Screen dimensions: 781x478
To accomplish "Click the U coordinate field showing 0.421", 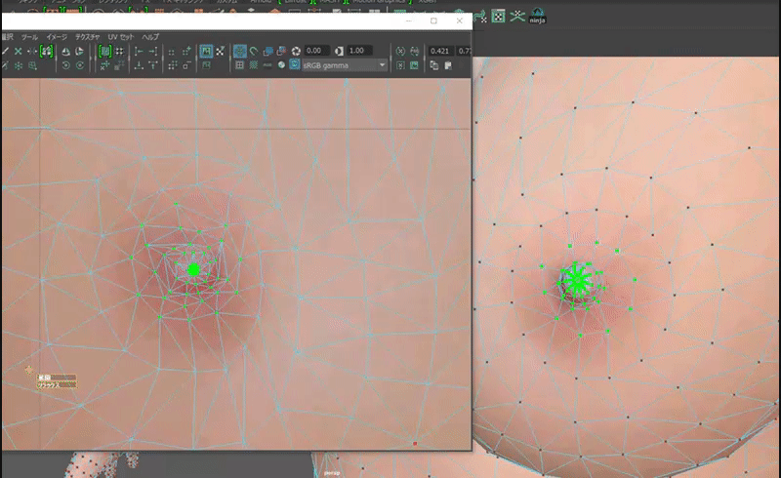I will (x=439, y=50).
